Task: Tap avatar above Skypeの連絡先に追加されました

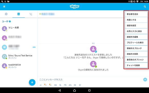Action: (93, 64)
